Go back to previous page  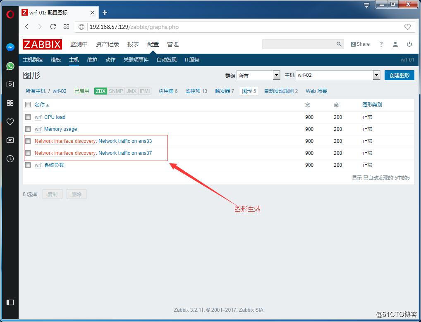point(27,26)
